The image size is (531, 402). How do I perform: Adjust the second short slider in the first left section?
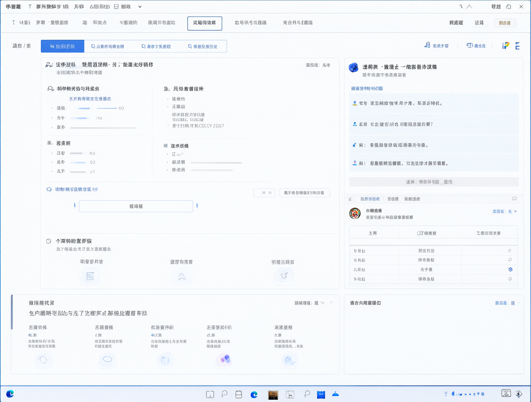pyautogui.click(x=81, y=118)
